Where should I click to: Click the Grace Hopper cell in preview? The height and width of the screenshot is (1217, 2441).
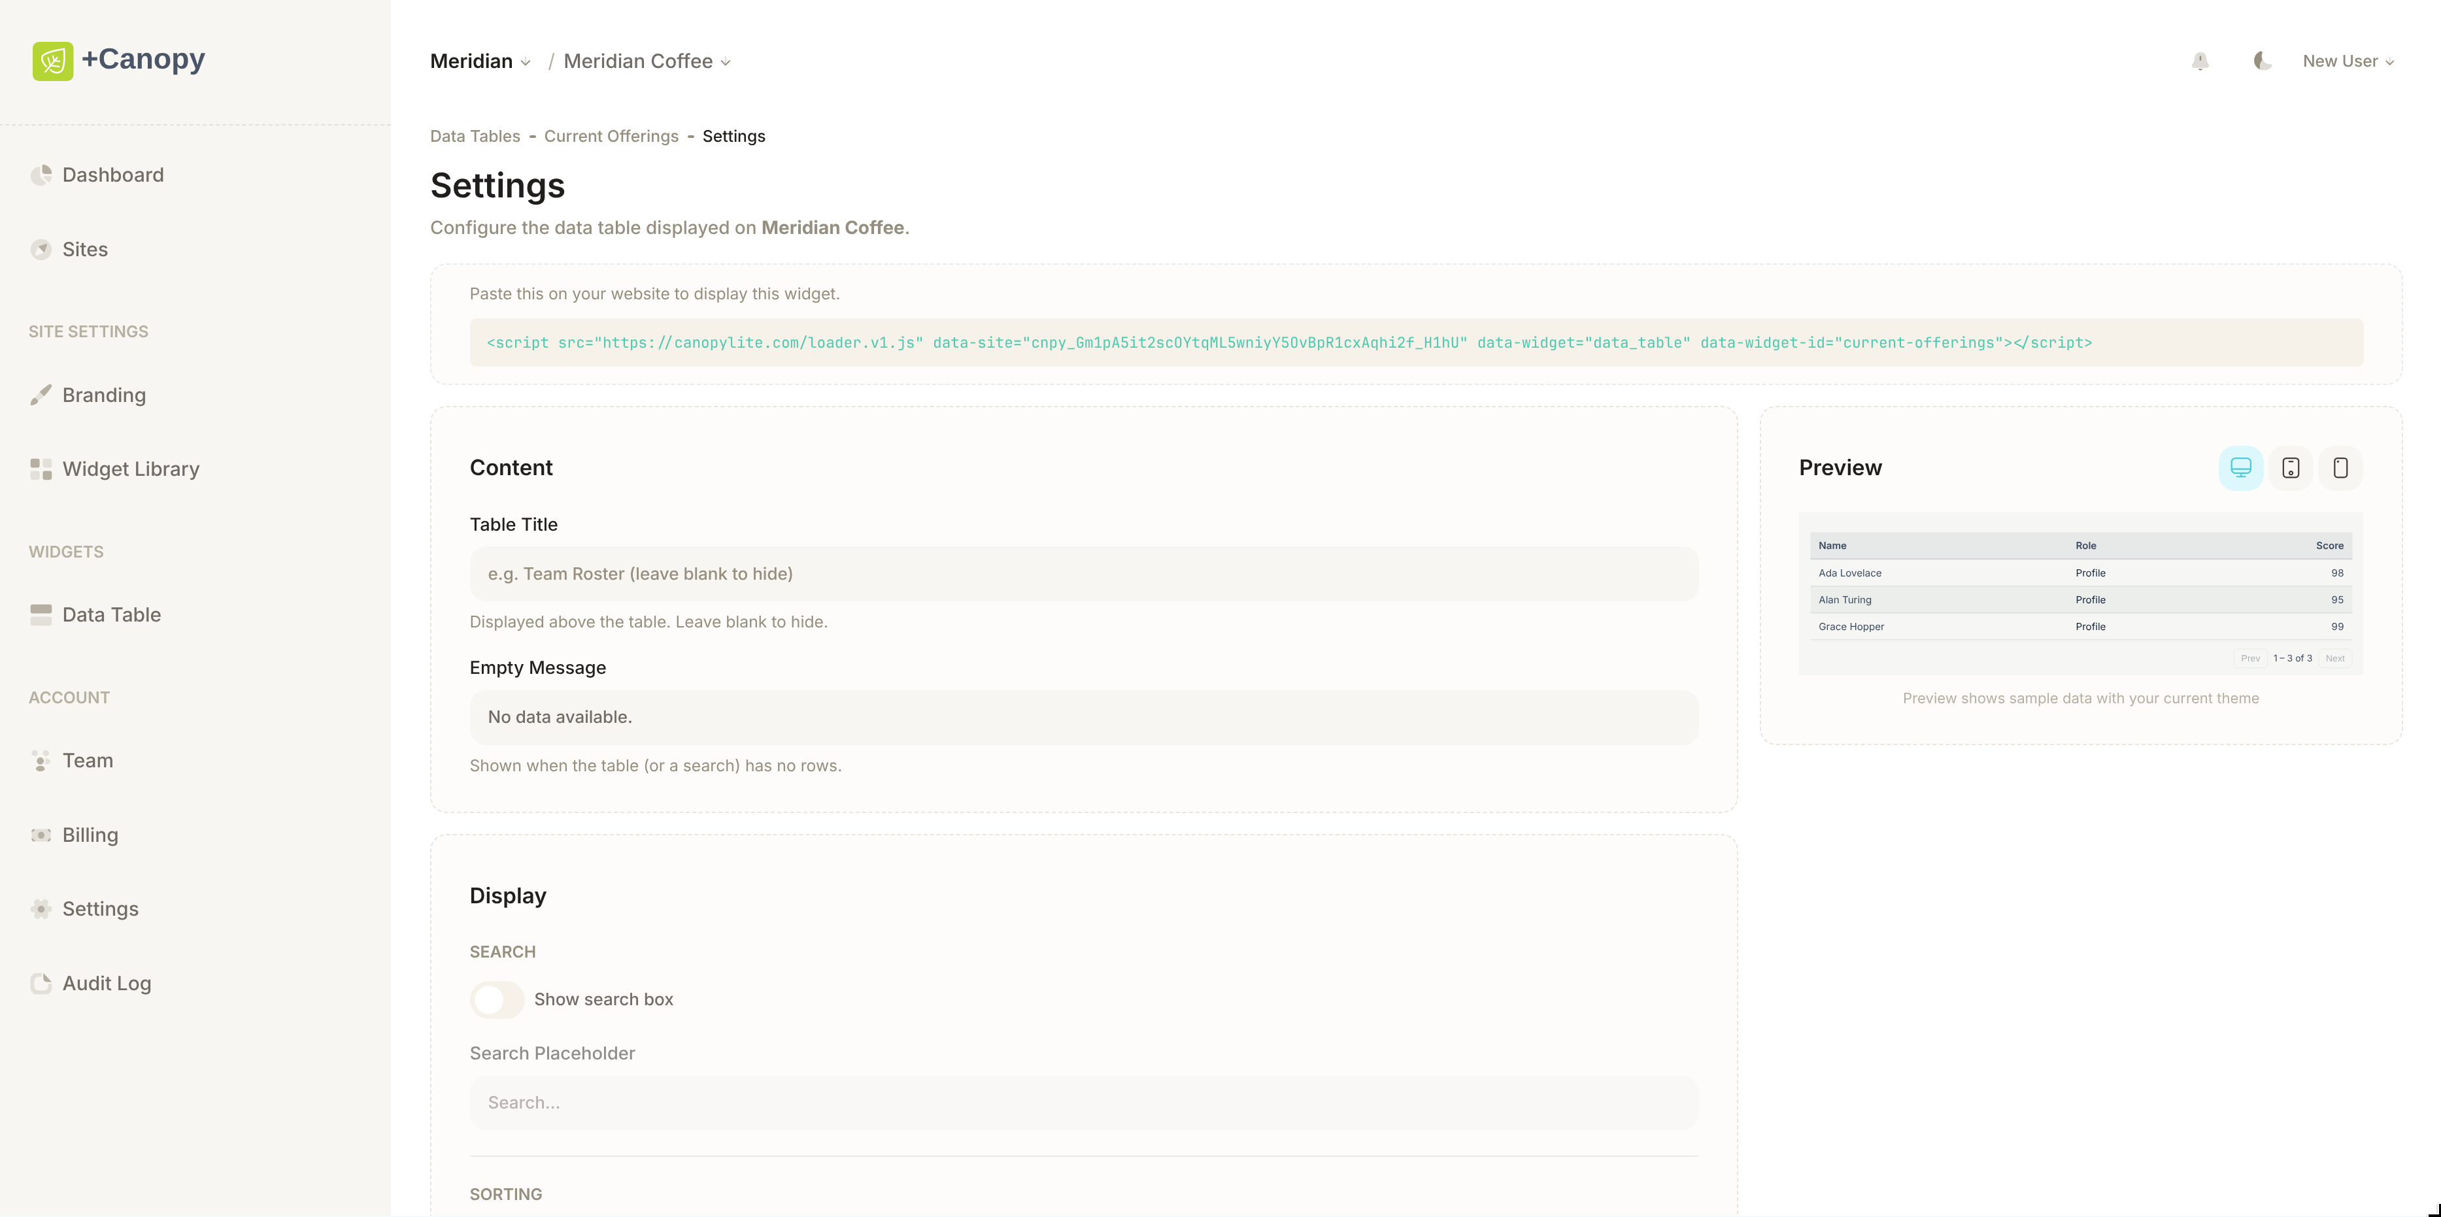pos(1851,626)
